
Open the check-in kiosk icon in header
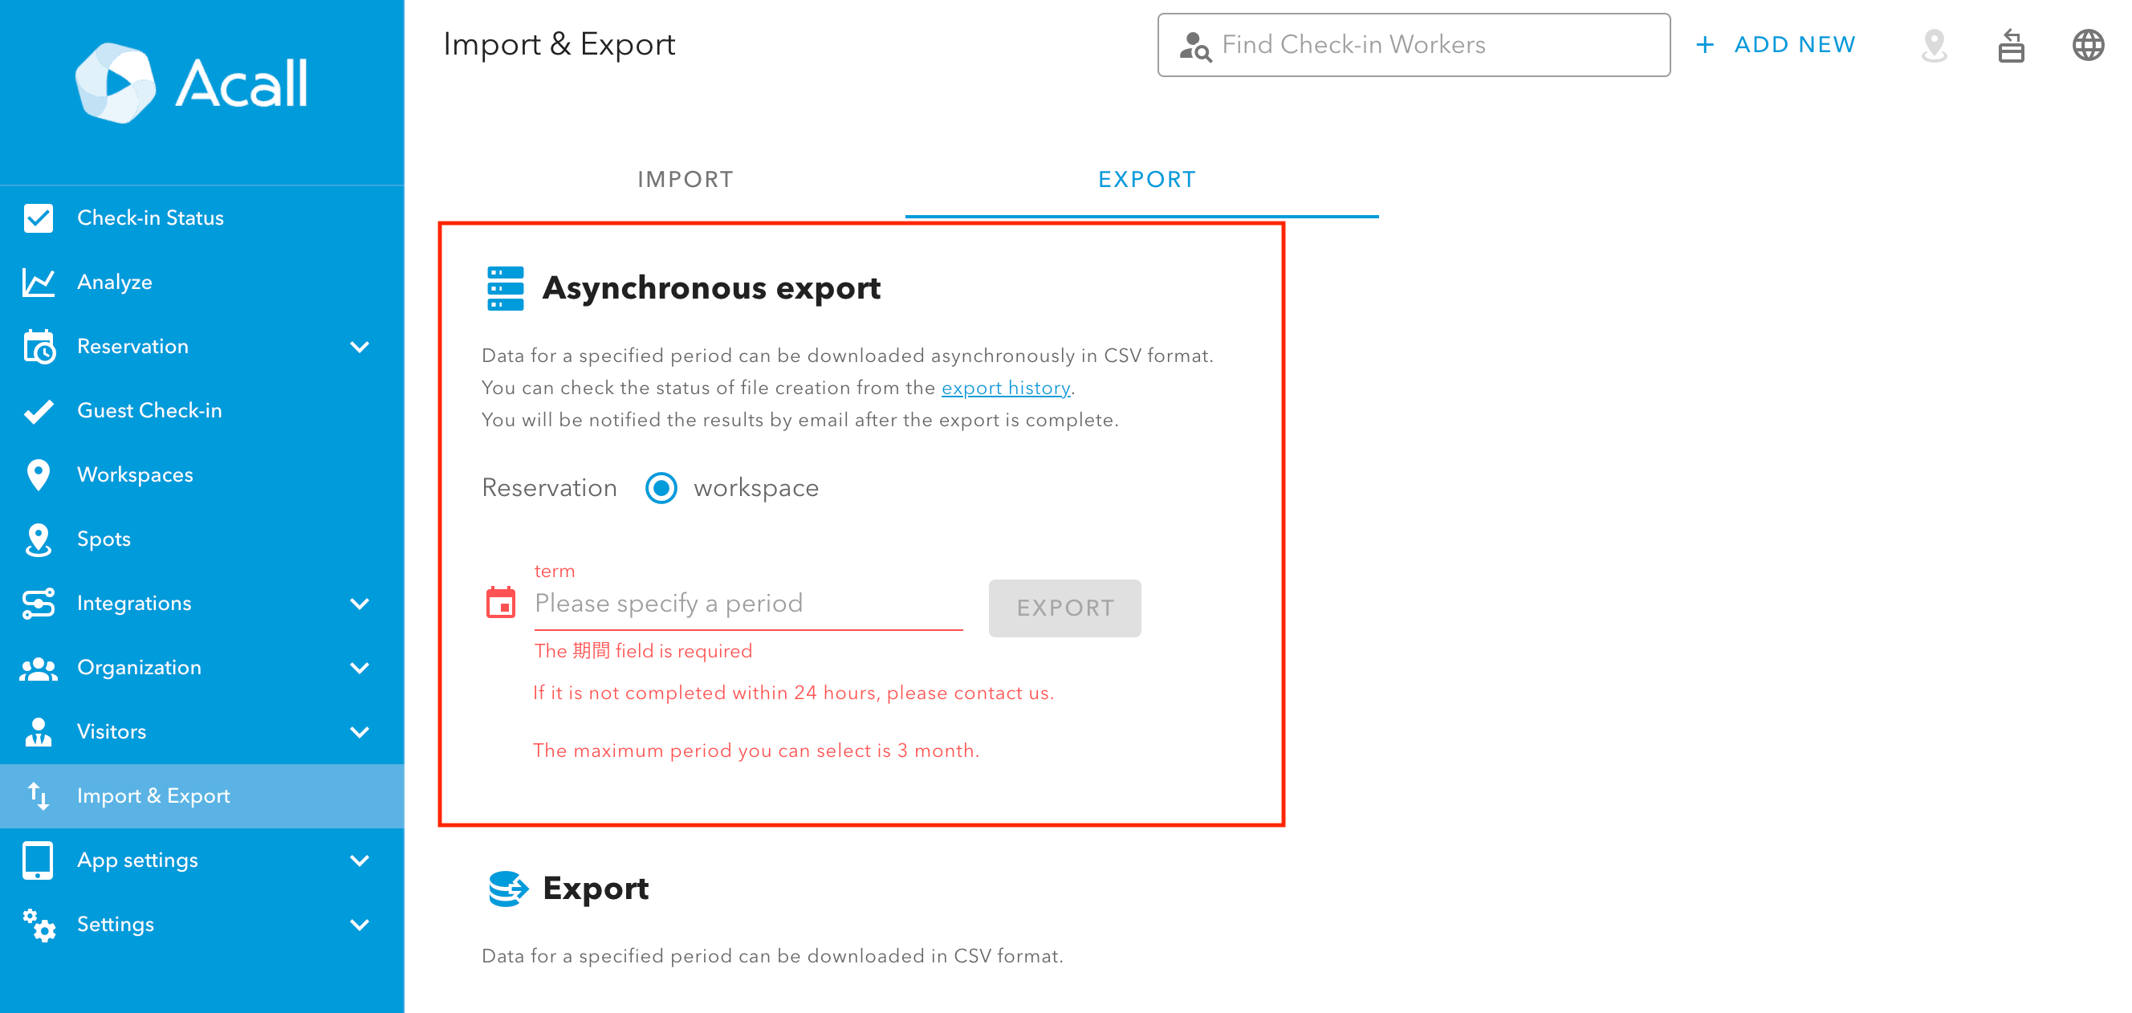point(2010,45)
